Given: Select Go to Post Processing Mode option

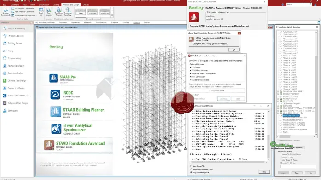Looking at the screenshot, I should point(191,169).
